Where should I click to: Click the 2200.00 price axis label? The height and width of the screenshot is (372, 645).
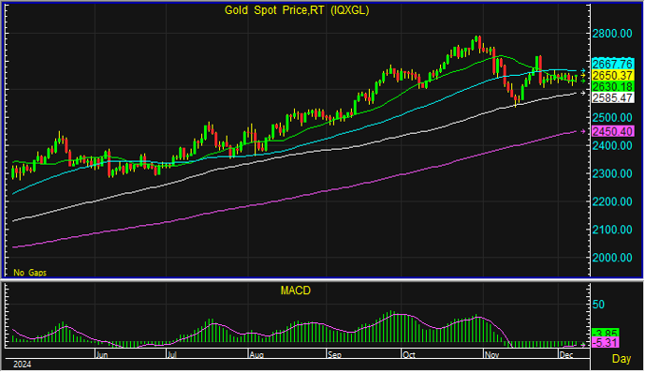coord(612,201)
